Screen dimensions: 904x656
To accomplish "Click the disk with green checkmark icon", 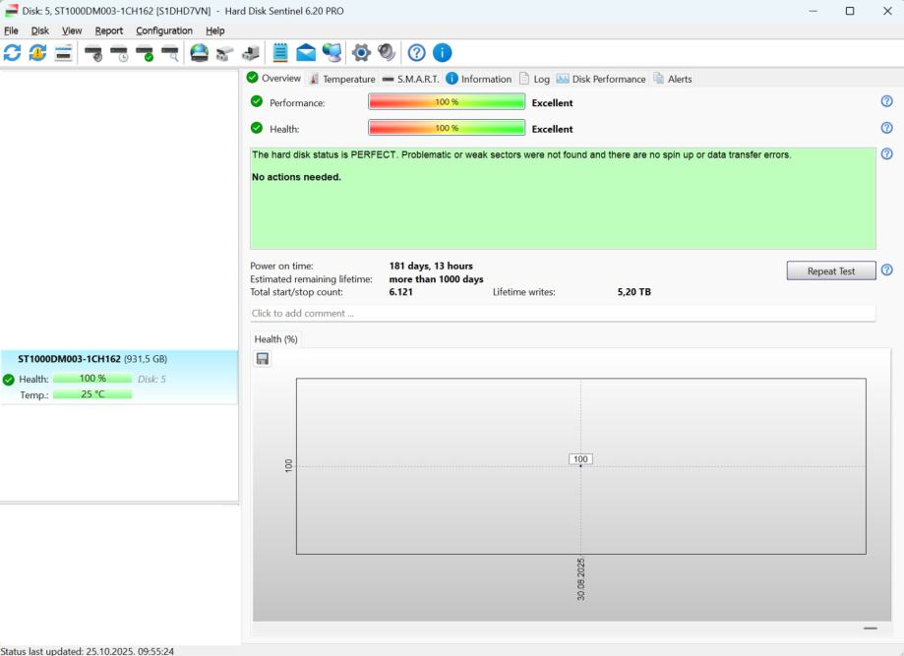I will [x=145, y=53].
